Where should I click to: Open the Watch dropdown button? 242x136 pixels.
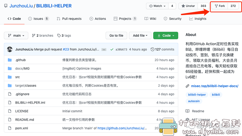(157, 6)
